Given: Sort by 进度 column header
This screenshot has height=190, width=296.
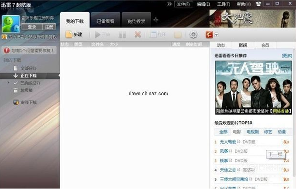Looking at the screenshot, I should [176, 44].
